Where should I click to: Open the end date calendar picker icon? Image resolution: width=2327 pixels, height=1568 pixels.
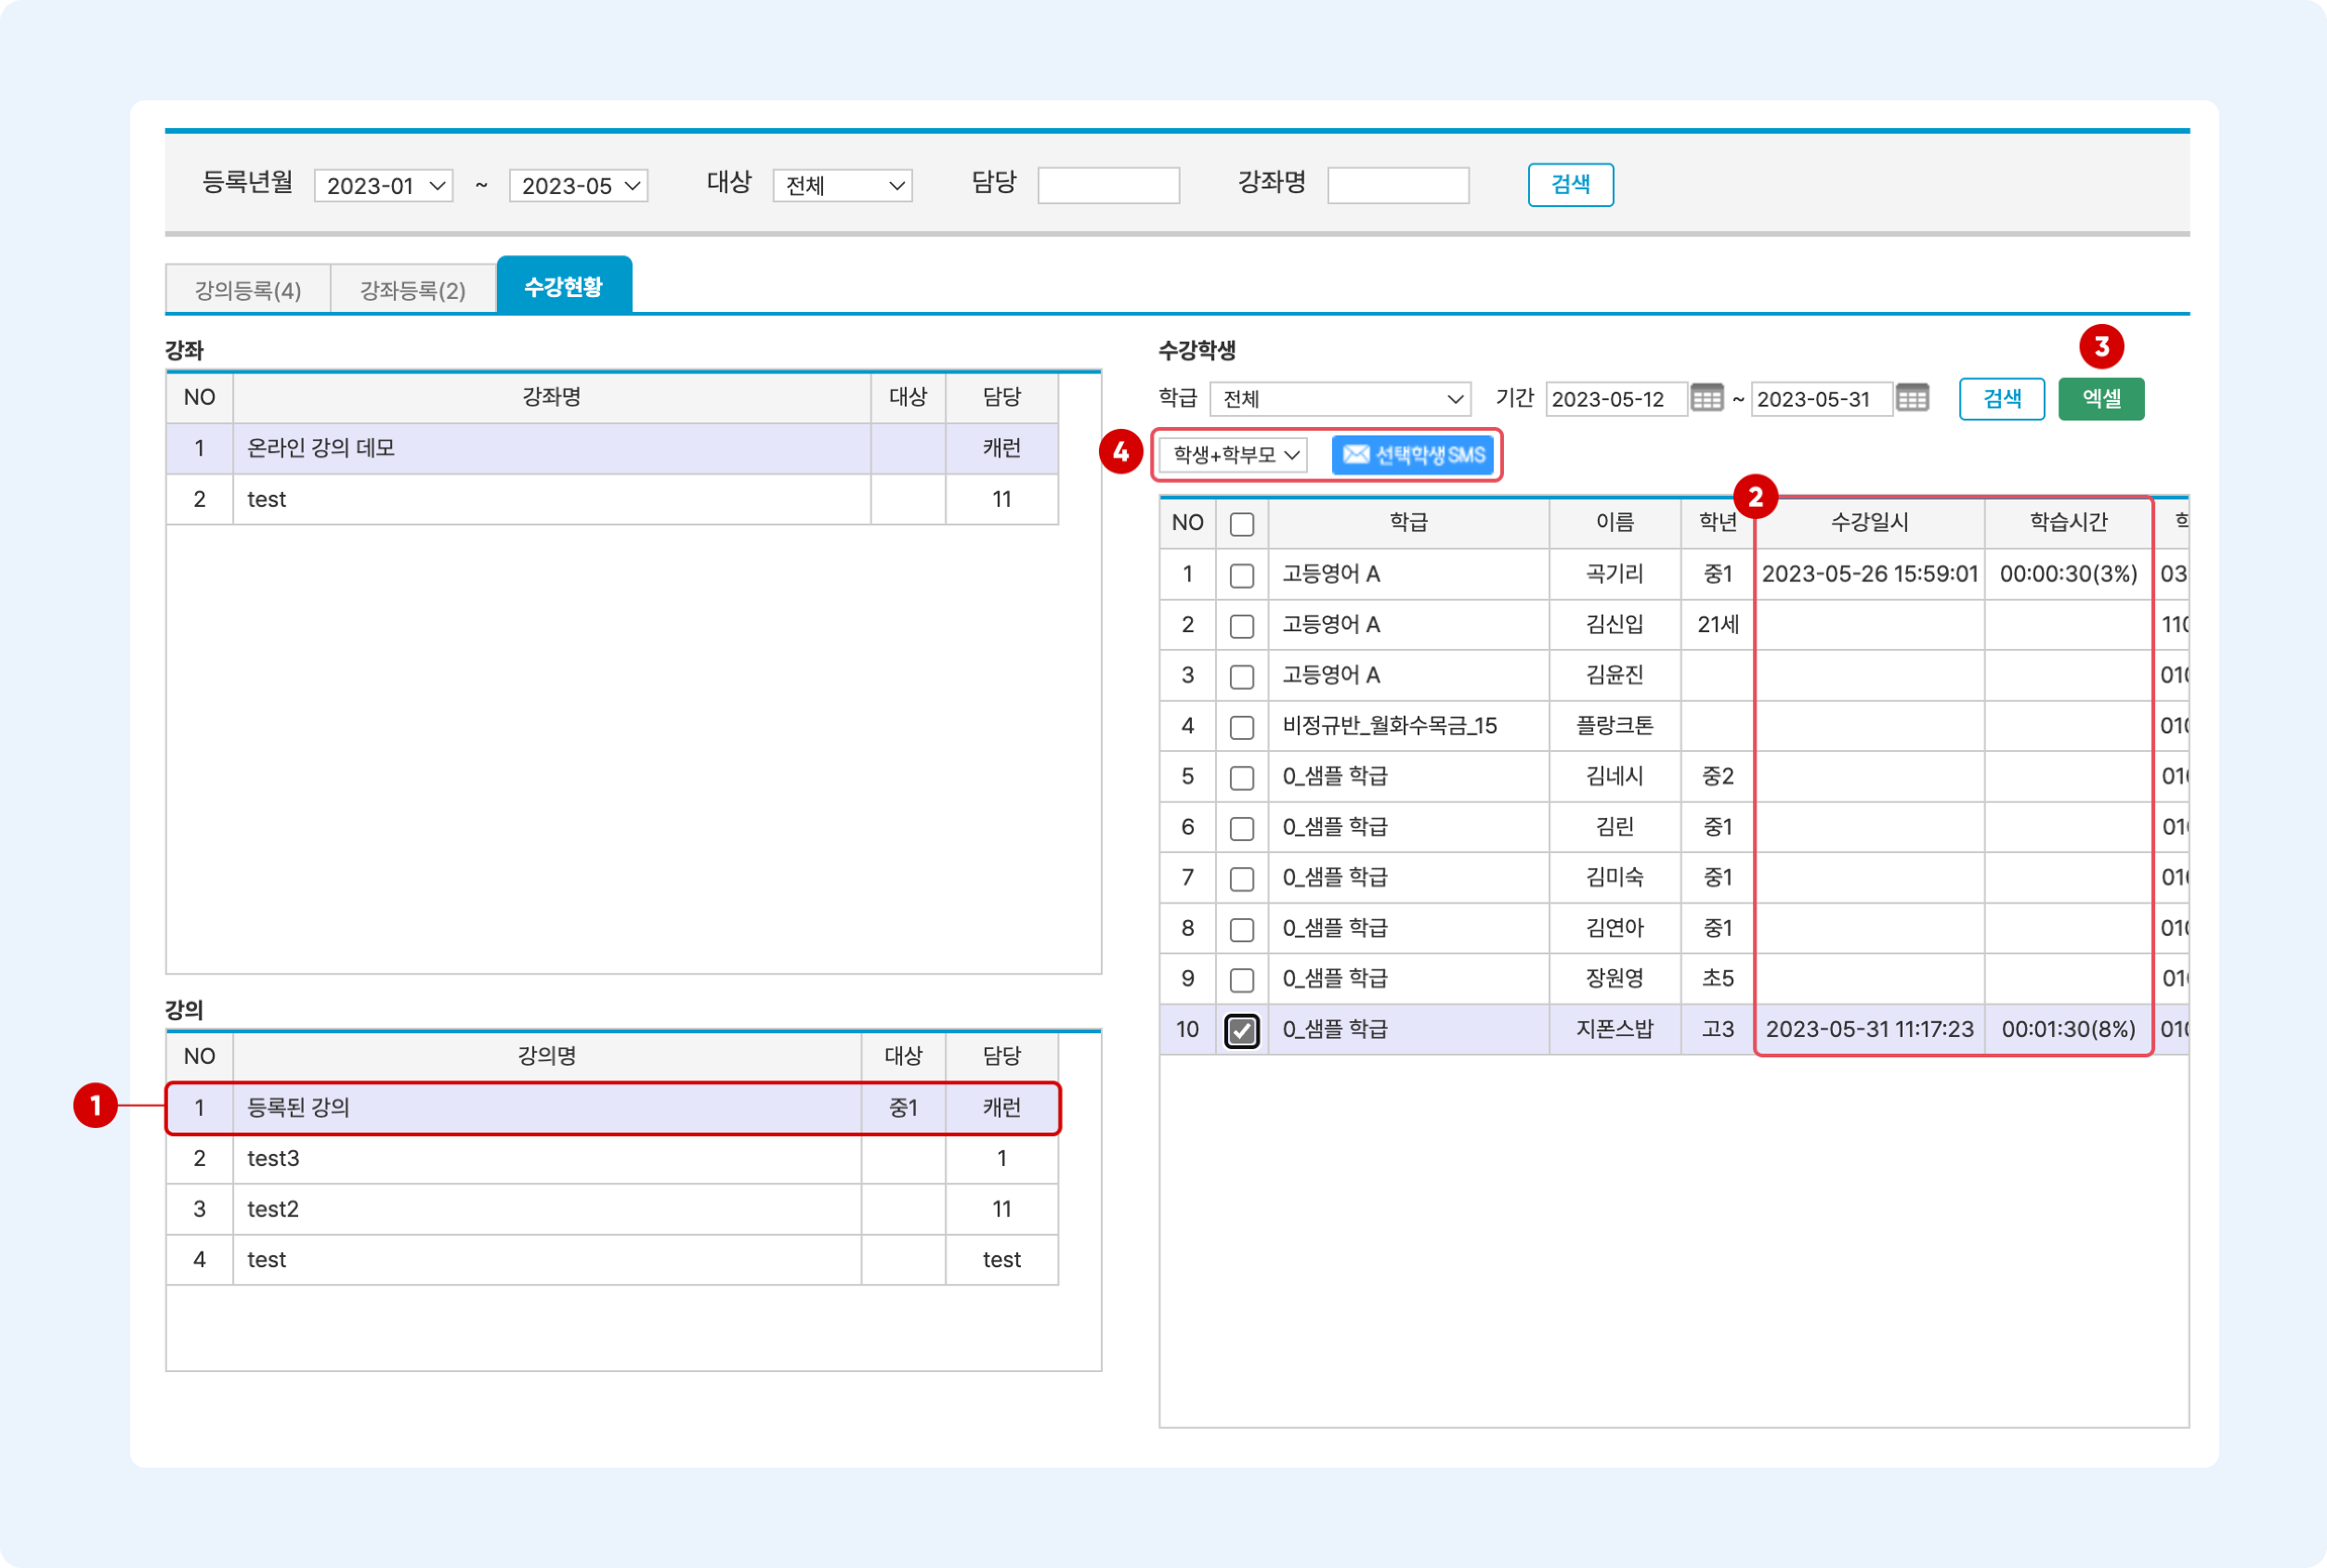1912,398
